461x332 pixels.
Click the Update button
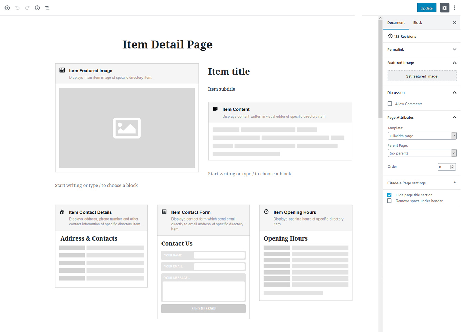(426, 8)
